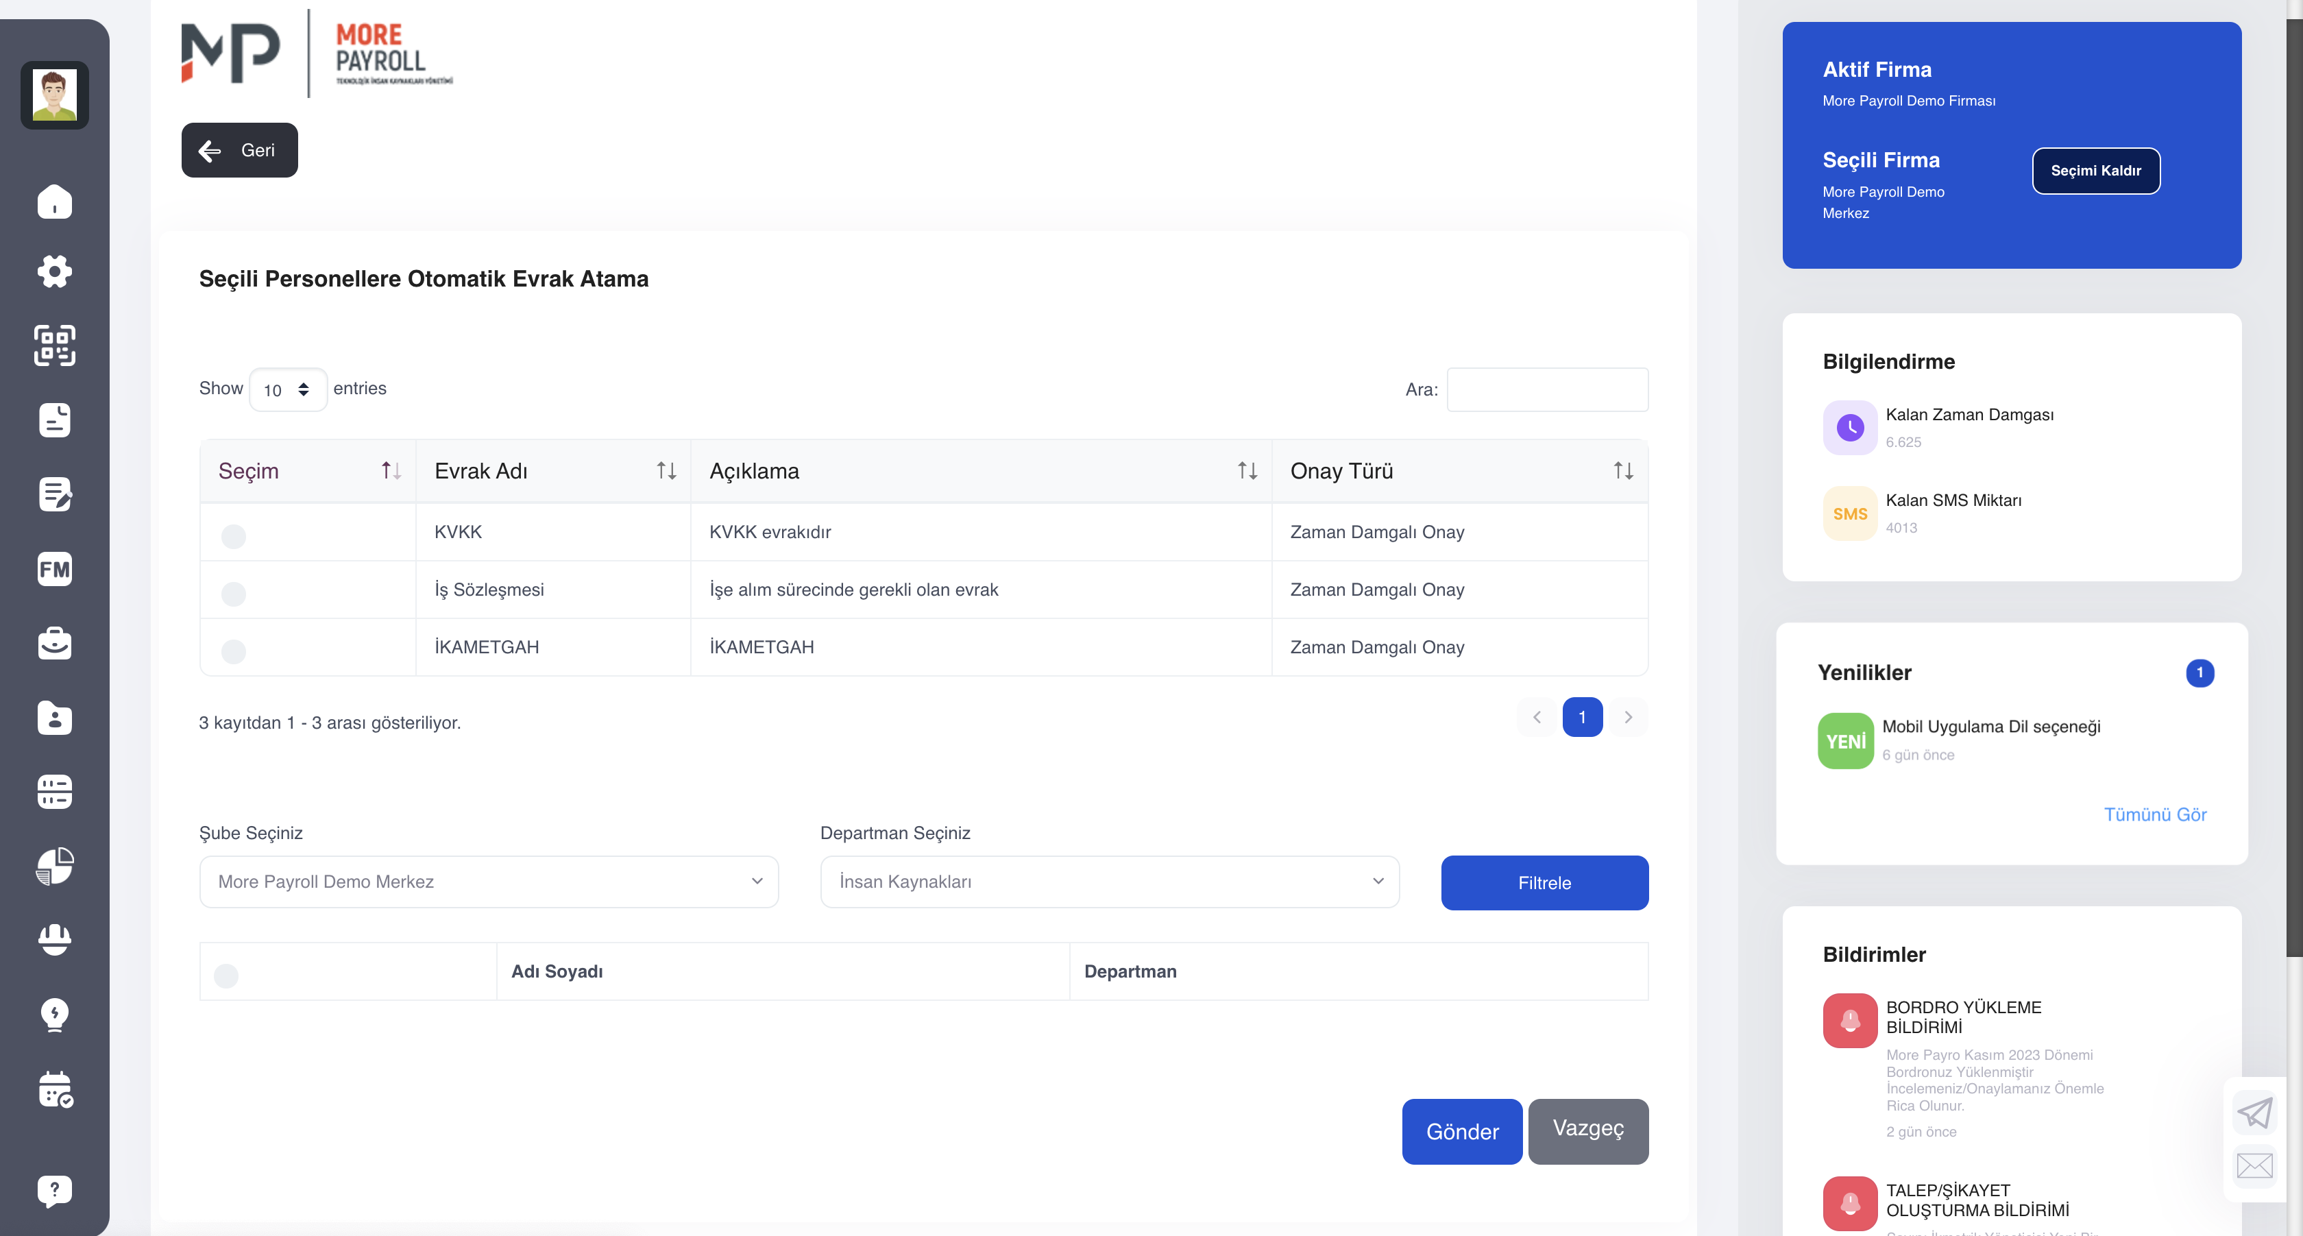The image size is (2303, 1236).
Task: Sort by the Açıklama column
Action: point(981,470)
